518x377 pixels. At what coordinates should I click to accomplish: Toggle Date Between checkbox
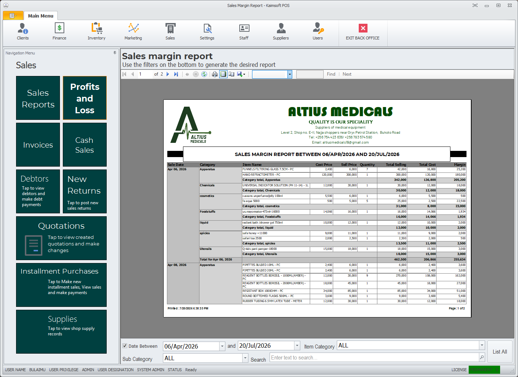click(x=125, y=346)
